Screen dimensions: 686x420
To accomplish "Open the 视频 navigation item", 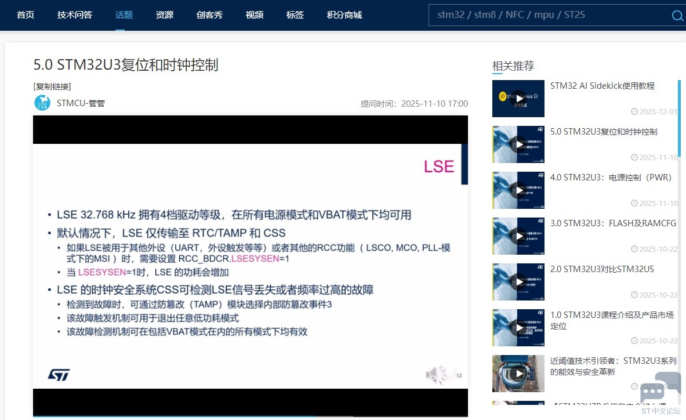I will click(x=255, y=15).
